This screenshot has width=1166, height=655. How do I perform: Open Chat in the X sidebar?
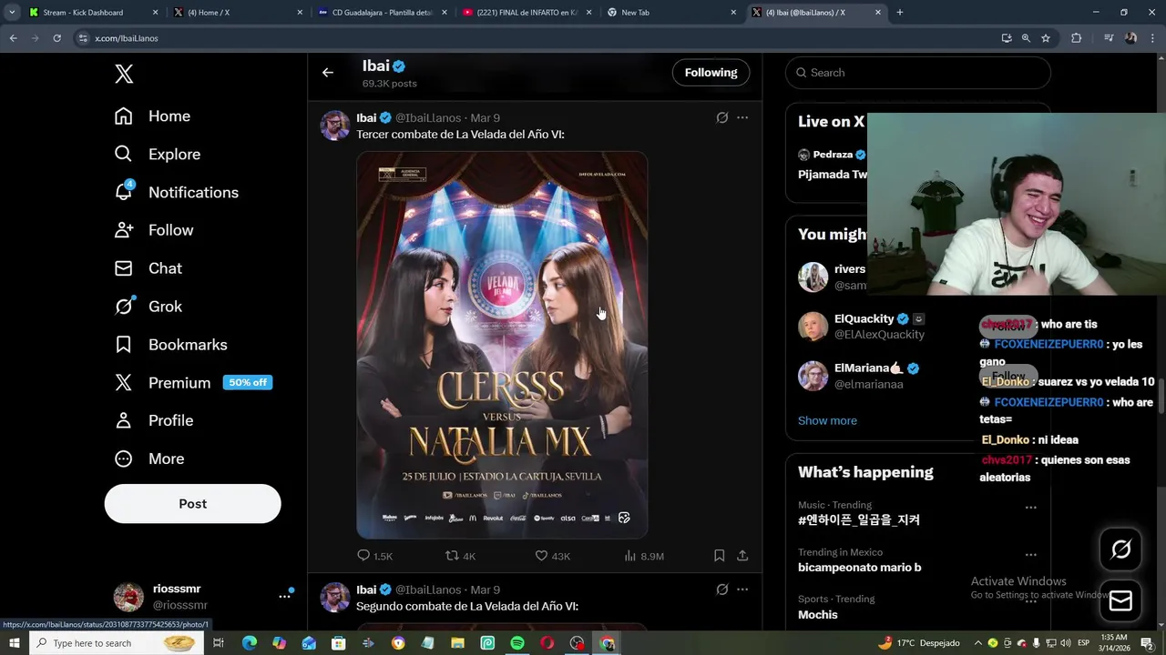pyautogui.click(x=148, y=268)
